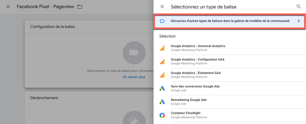Close the Facebook Pixel tag editor
The width and height of the screenshot is (306, 124).
pyautogui.click(x=8, y=6)
